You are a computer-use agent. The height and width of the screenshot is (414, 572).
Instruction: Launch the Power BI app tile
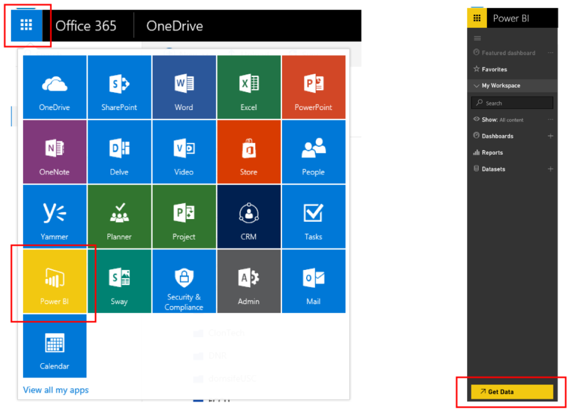pyautogui.click(x=55, y=281)
